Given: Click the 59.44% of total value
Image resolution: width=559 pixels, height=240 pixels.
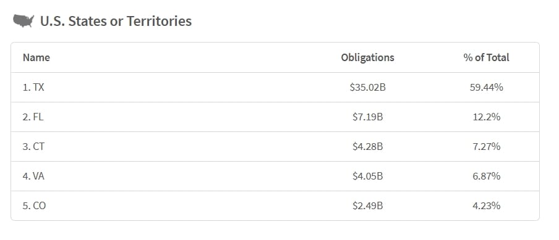Looking at the screenshot, I should 486,88.
